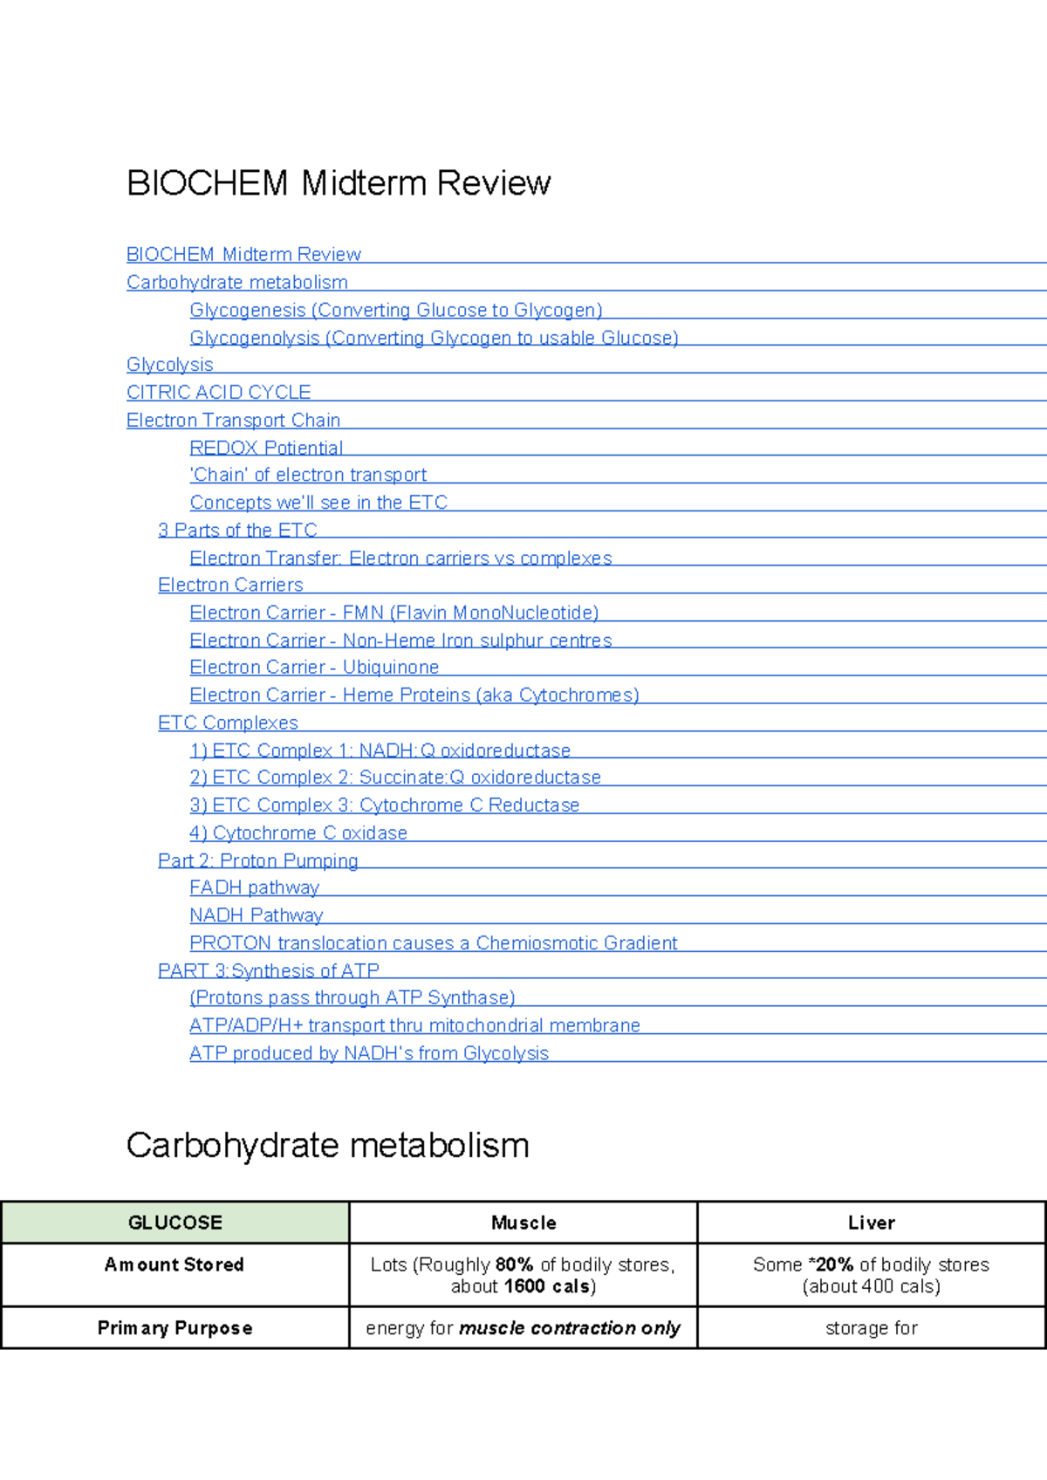Viewport: 1047px width, 1480px height.
Task: Open 'Electron Carrier - FMN (Flavin MonoNucleotide)' link
Action: click(394, 613)
